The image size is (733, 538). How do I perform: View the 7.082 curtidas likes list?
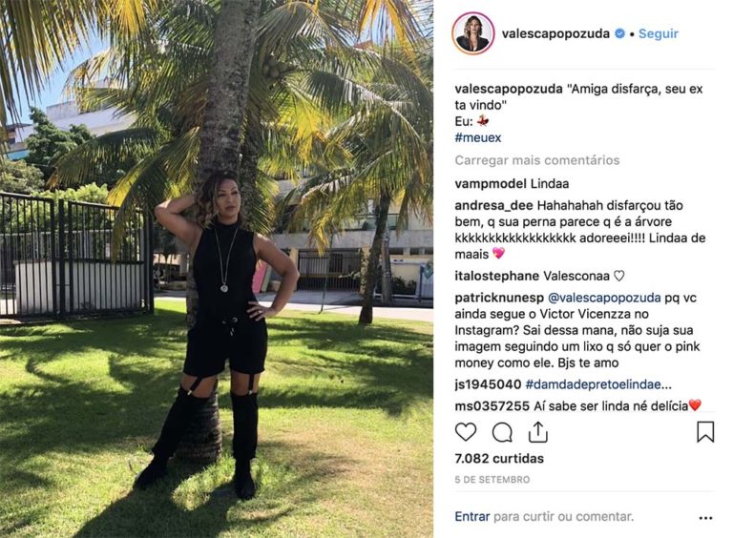pyautogui.click(x=499, y=458)
